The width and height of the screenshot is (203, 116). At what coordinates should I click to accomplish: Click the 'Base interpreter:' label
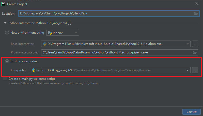(x=23, y=44)
